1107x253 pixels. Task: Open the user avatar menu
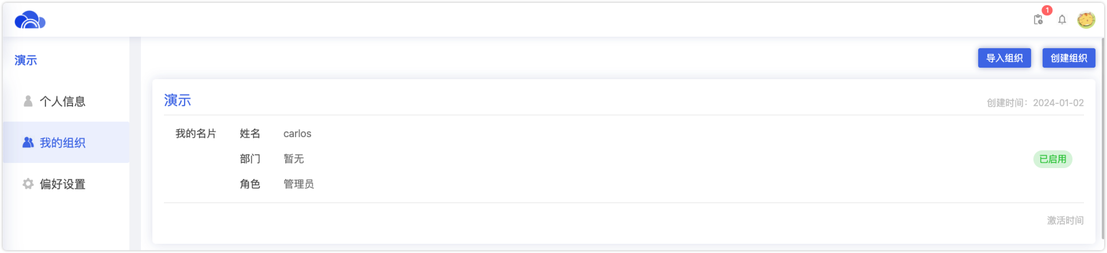[1086, 20]
